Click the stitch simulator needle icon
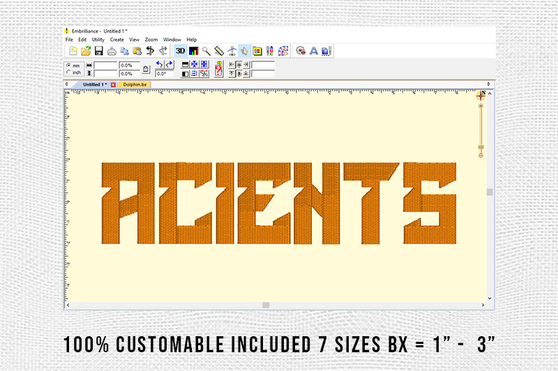The width and height of the screenshot is (558, 371). (232, 51)
